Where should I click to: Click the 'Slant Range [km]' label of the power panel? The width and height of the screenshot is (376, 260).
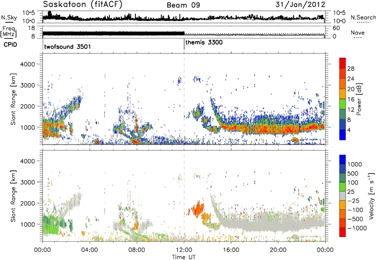tap(13, 99)
